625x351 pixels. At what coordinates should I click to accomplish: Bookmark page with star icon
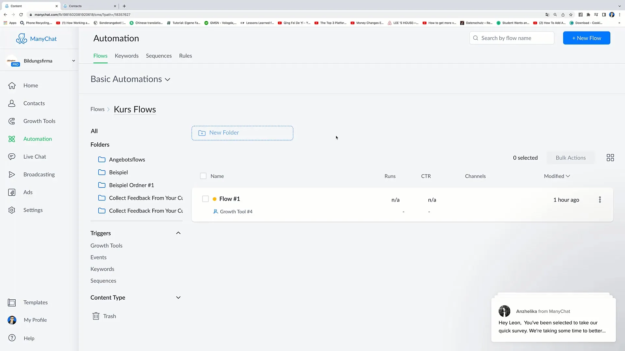(571, 15)
